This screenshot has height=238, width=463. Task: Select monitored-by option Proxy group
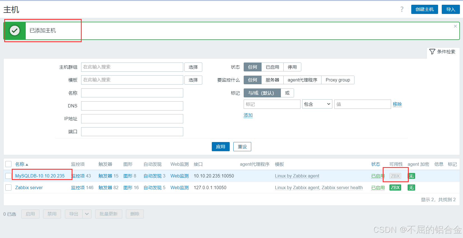[338, 80]
